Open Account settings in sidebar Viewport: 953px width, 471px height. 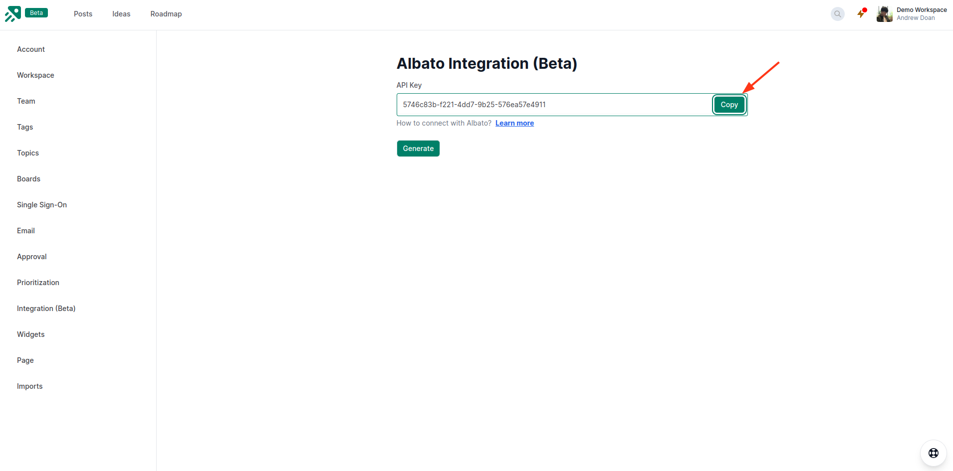tap(31, 49)
